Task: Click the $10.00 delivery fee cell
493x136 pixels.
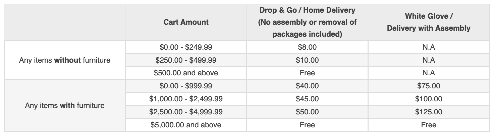Action: 307,60
